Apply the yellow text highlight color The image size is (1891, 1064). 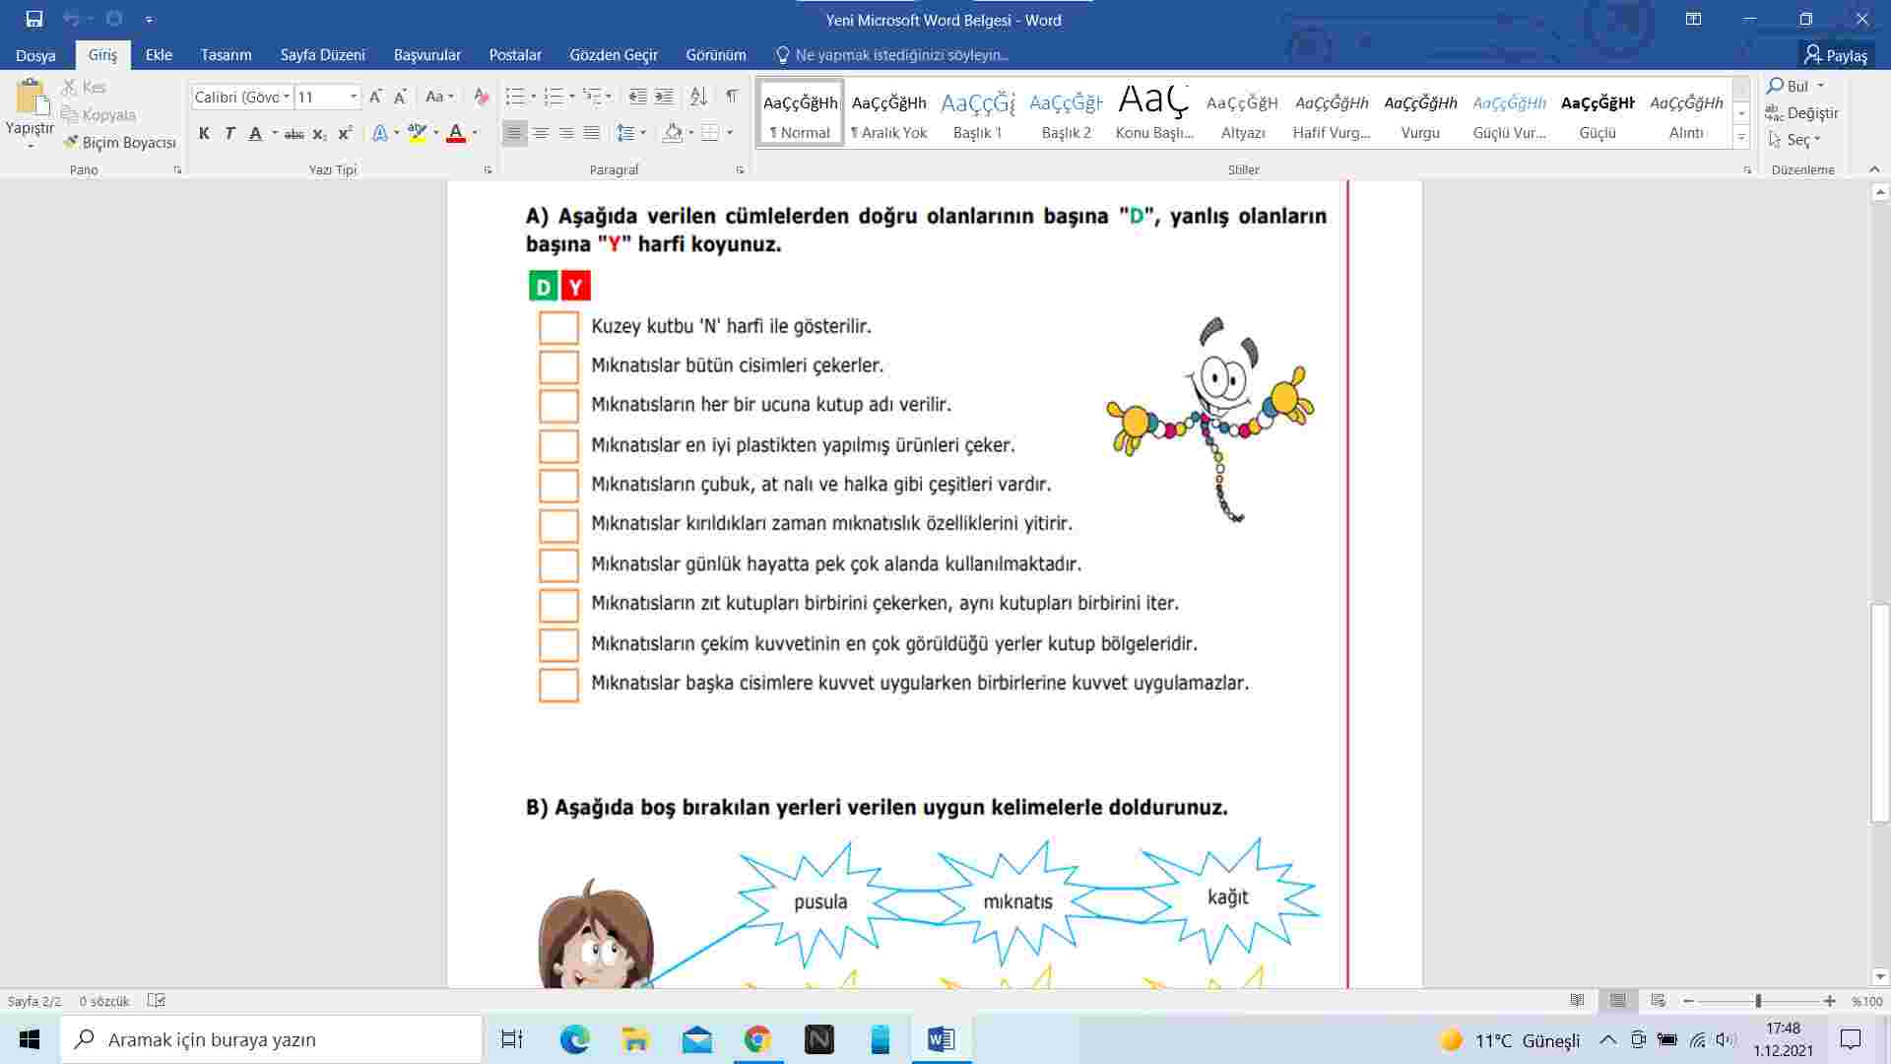coord(418,133)
